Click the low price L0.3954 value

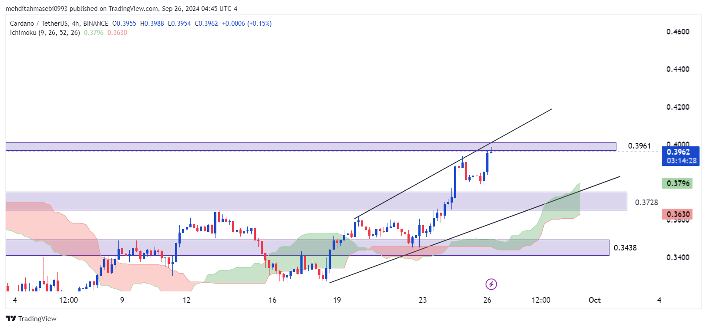(179, 24)
